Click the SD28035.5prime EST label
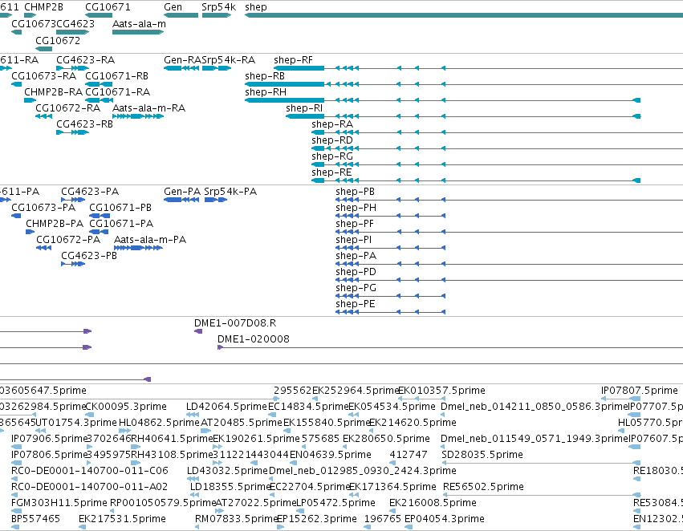 click(x=482, y=456)
